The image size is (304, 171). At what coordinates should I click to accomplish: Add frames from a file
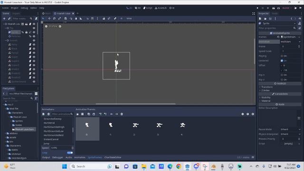click(x=77, y=114)
